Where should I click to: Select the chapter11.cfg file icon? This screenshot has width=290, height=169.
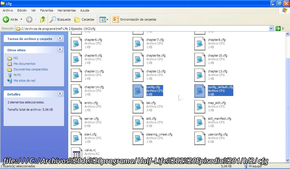(76, 75)
